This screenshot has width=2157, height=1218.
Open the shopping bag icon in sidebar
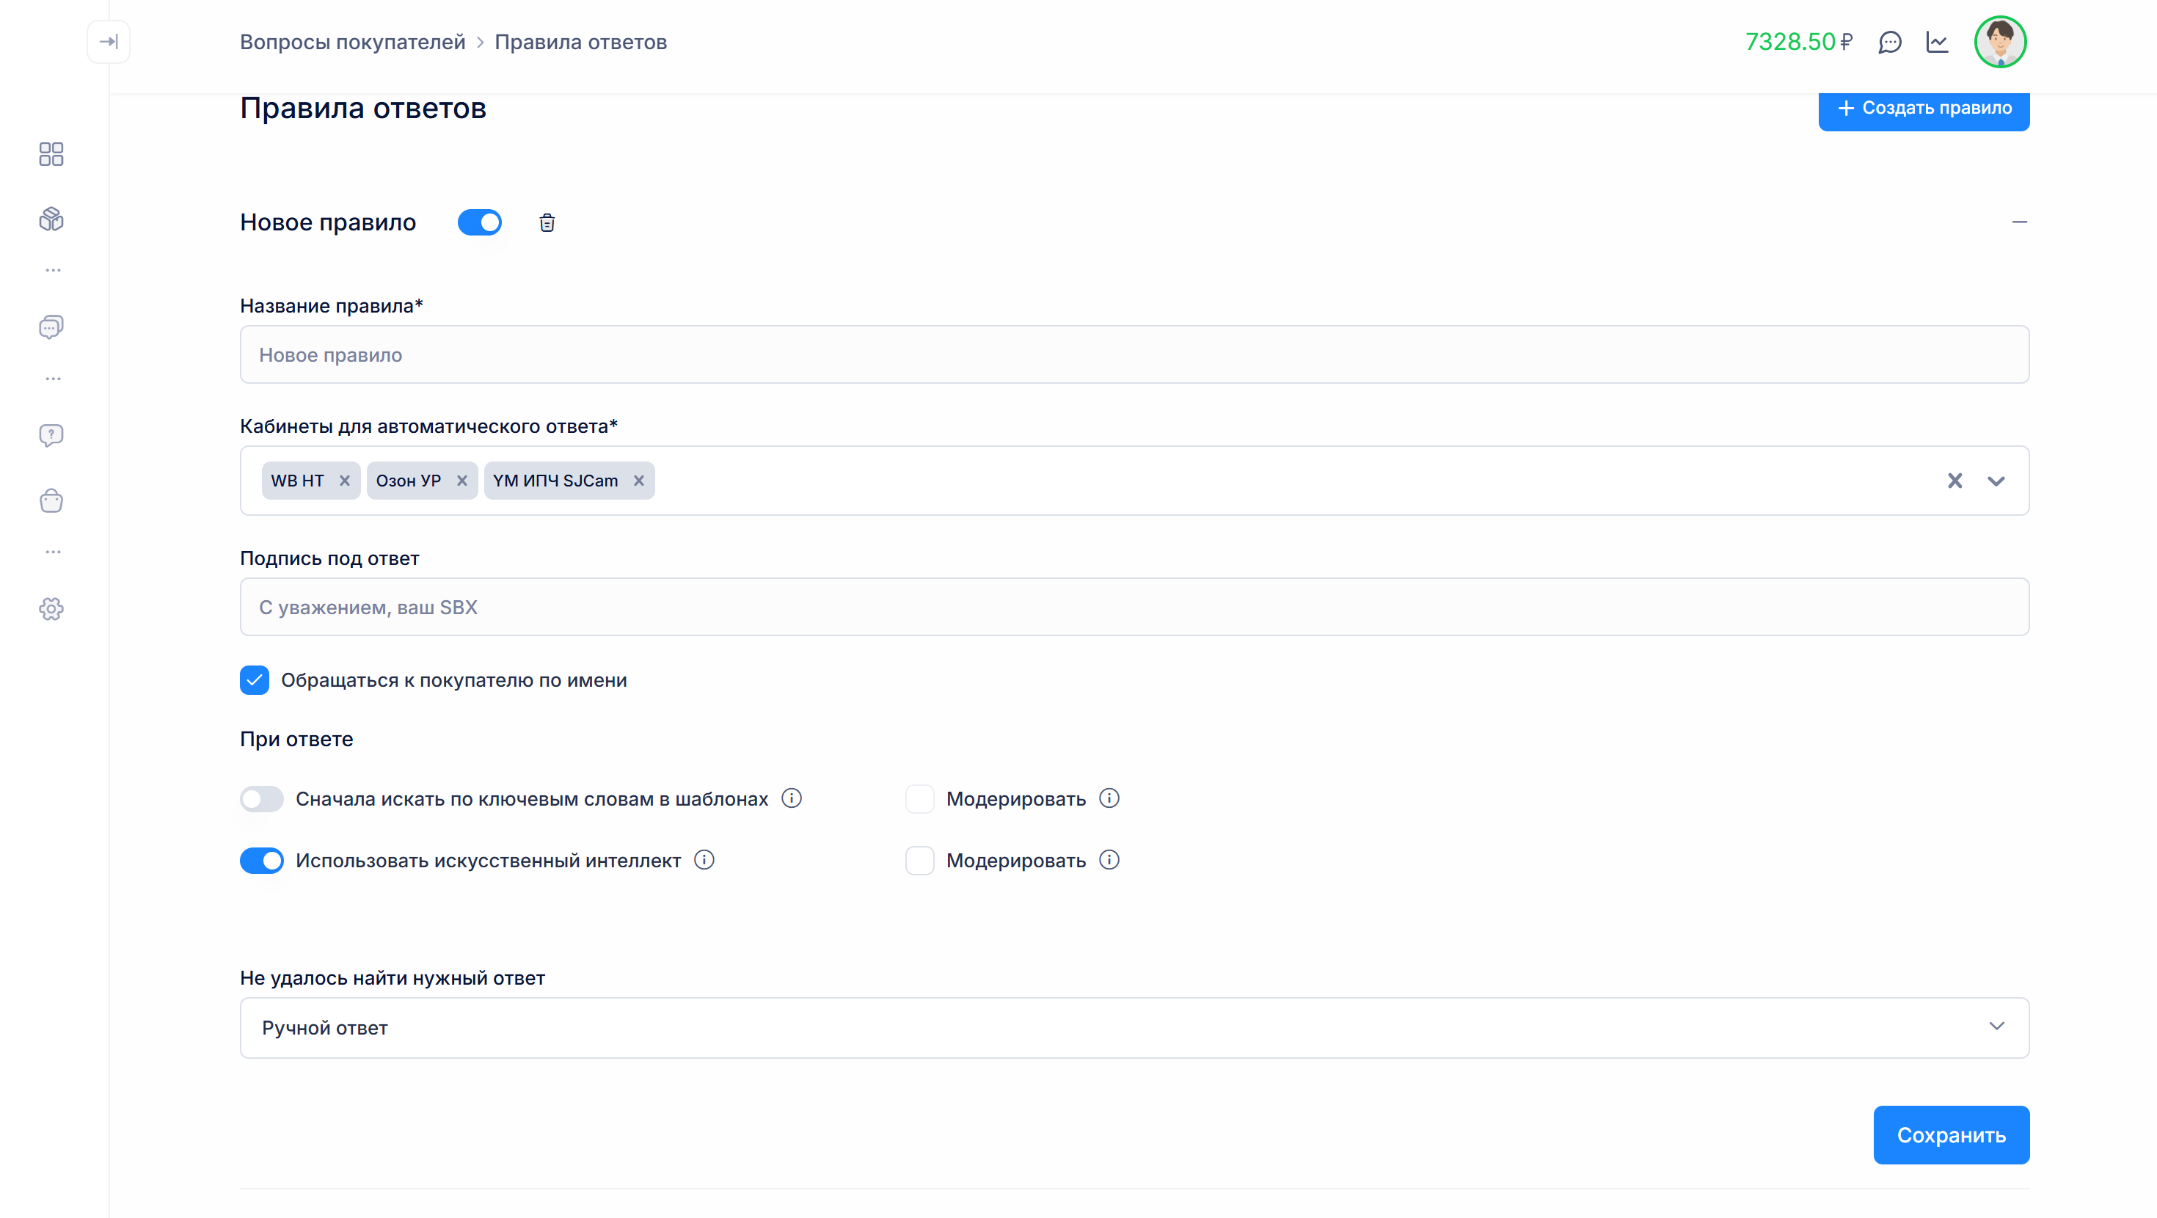[51, 501]
